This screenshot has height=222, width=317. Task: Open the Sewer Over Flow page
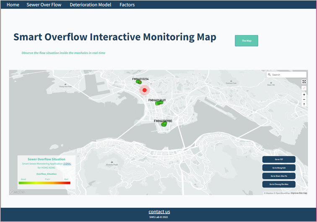coord(44,5)
